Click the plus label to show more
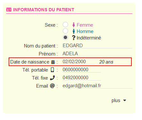 click(116, 100)
